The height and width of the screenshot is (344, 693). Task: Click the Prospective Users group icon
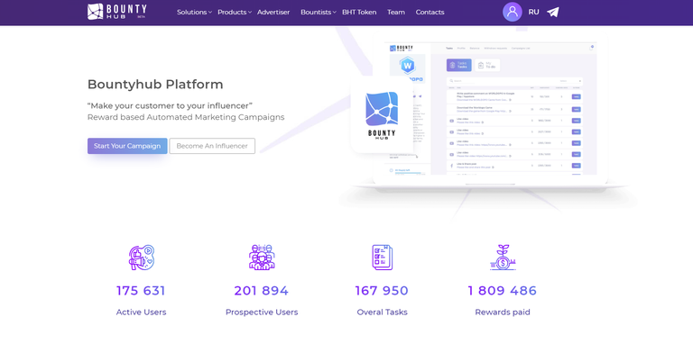click(x=262, y=258)
